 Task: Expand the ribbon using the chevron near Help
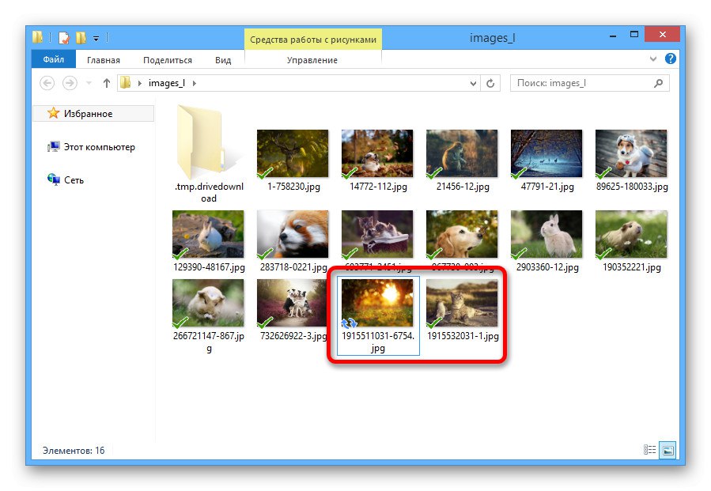[x=653, y=59]
